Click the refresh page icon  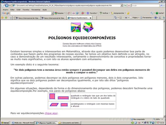tap(125, 5)
